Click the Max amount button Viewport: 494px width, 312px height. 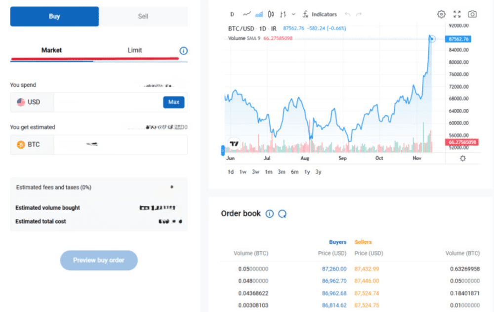coord(173,102)
